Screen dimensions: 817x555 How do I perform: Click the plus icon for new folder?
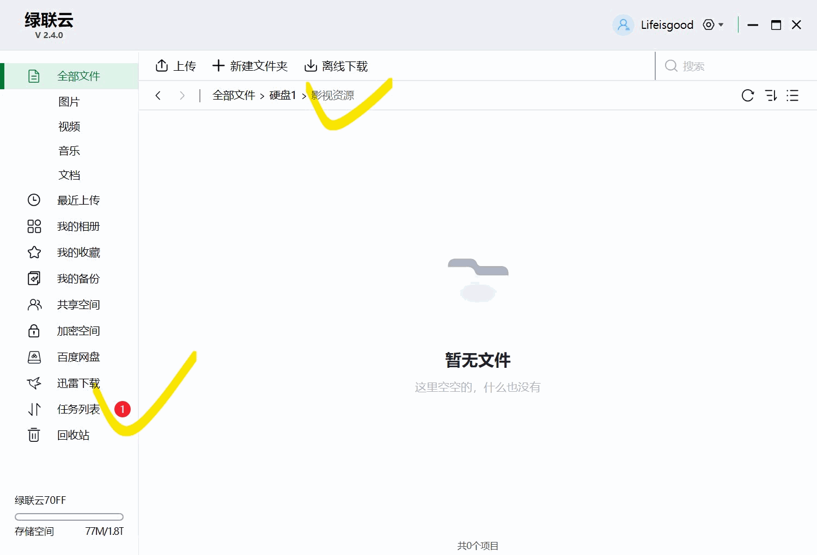[x=218, y=66]
